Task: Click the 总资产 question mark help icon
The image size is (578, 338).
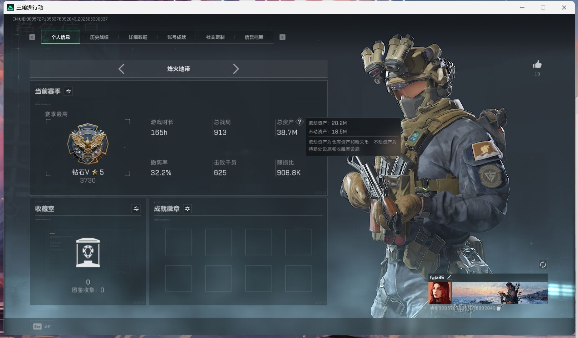Action: [300, 121]
